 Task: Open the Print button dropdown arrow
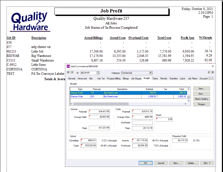click(x=210, y=163)
